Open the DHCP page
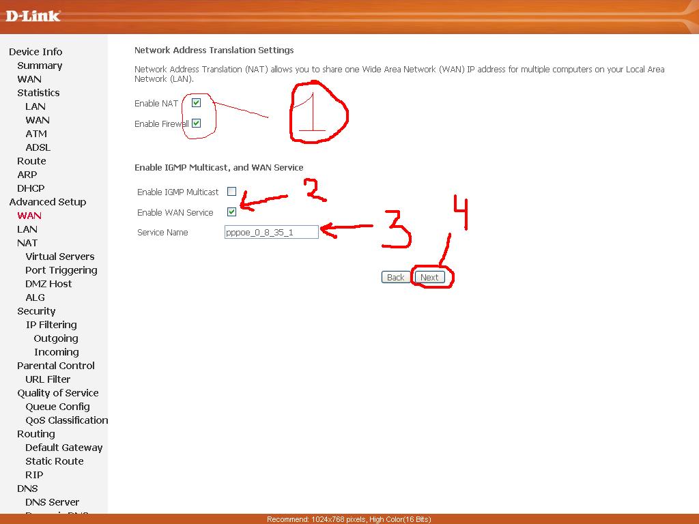The width and height of the screenshot is (699, 524). (x=31, y=188)
